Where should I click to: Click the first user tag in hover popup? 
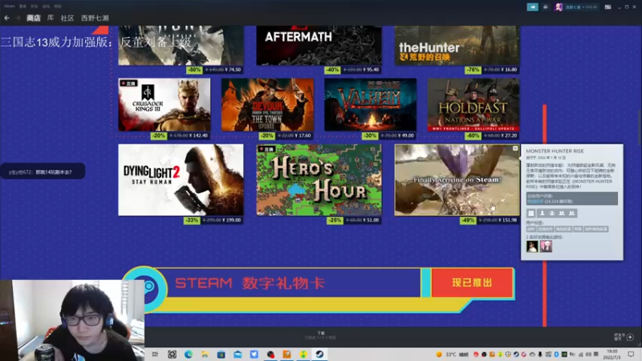530,229
